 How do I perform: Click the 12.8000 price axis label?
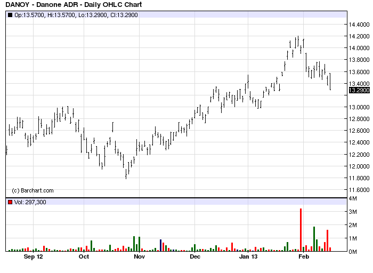coord(359,119)
